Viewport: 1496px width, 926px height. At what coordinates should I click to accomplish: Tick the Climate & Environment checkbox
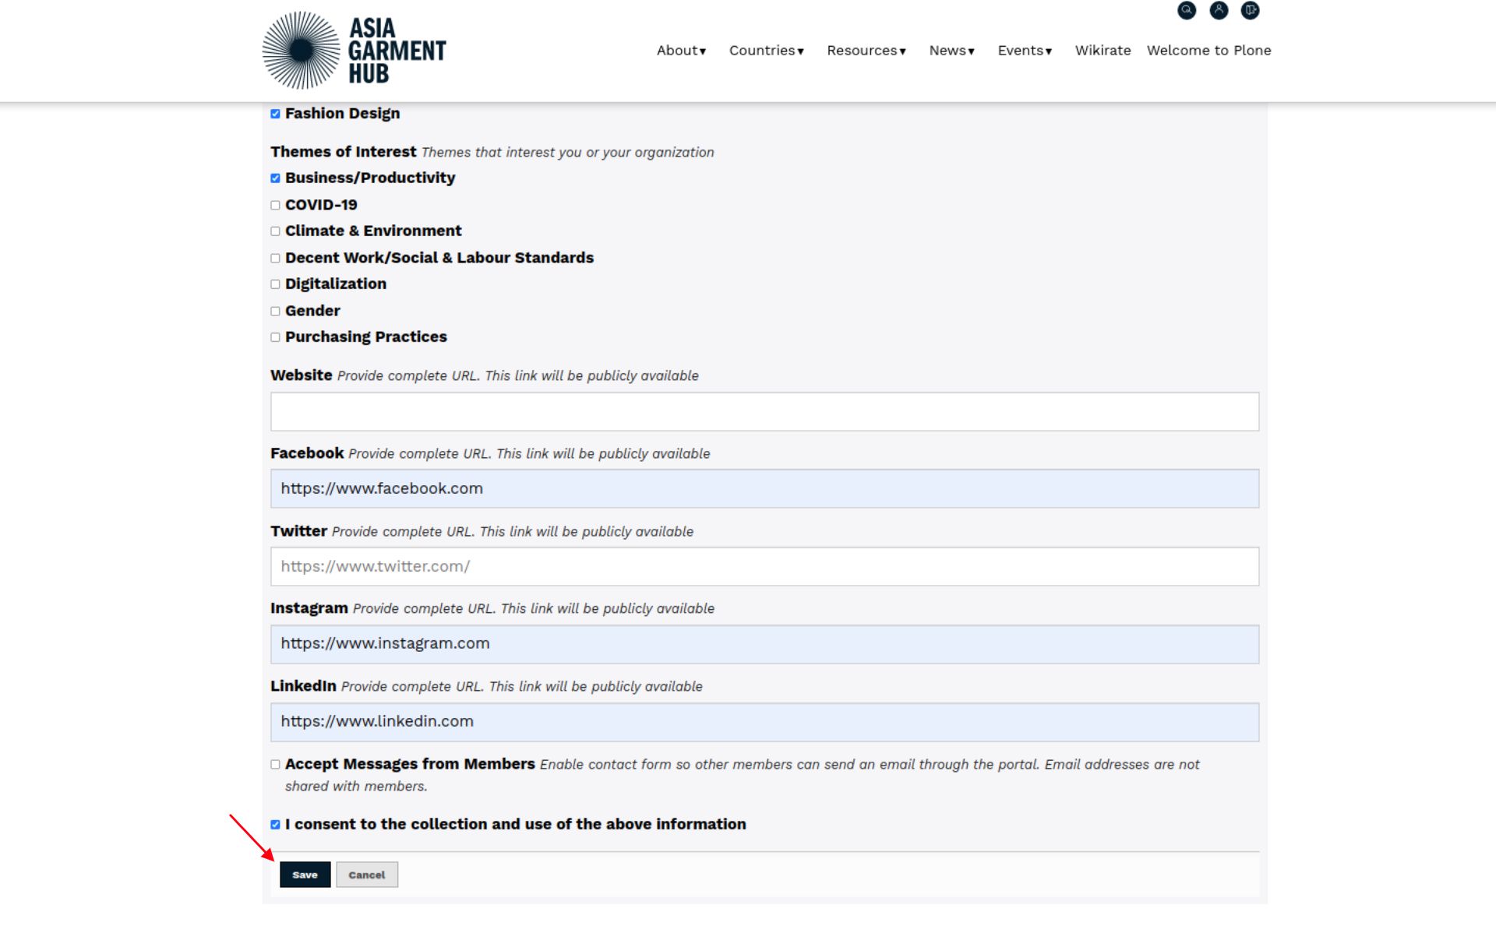pos(275,231)
